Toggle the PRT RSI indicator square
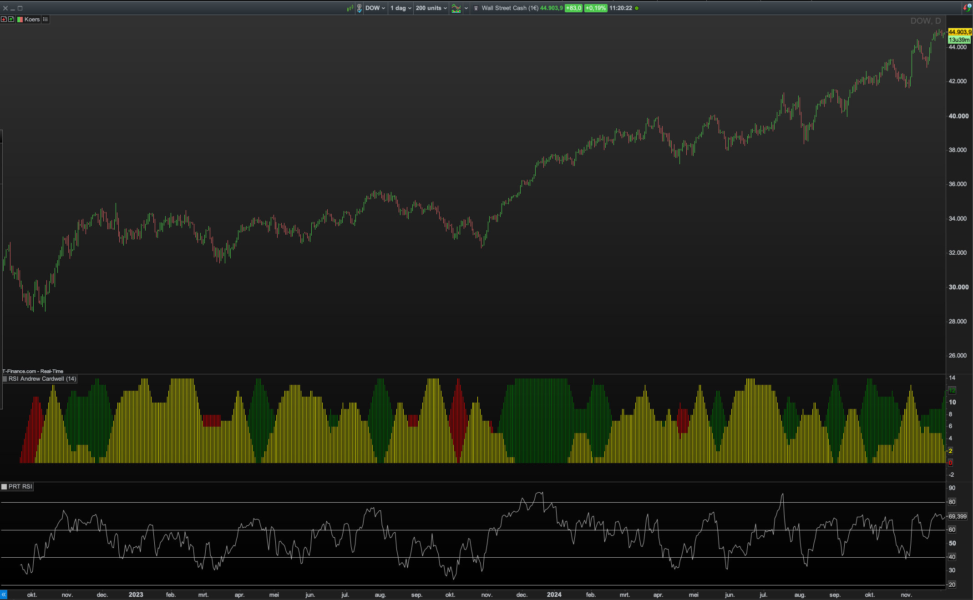 [4, 487]
